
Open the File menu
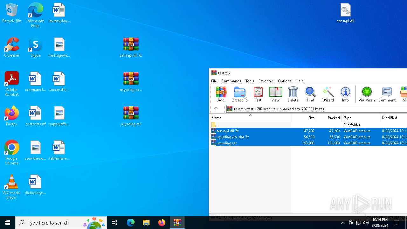(214, 81)
